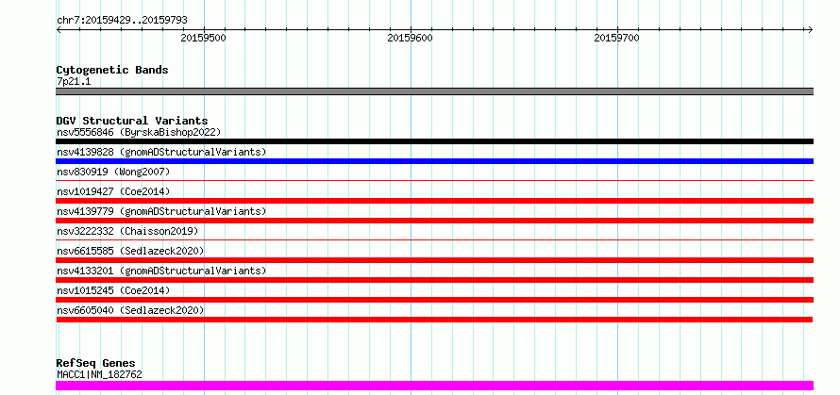Click the Cytogenetic Bands track title
This screenshot has height=395, width=840.
pyautogui.click(x=112, y=70)
